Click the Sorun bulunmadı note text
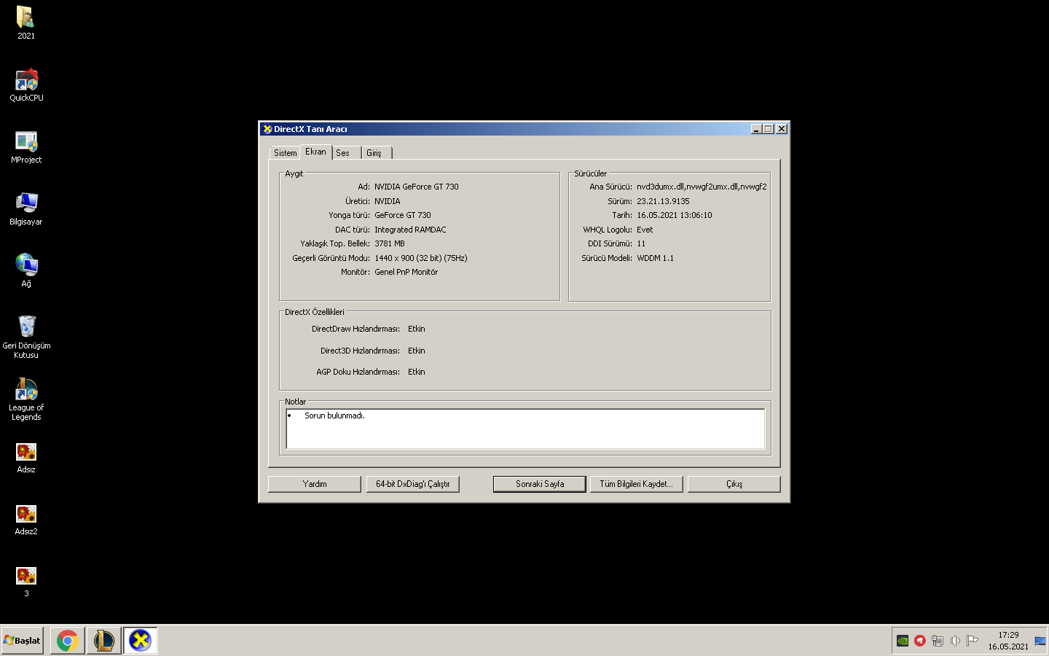The width and height of the screenshot is (1049, 656). coord(334,415)
